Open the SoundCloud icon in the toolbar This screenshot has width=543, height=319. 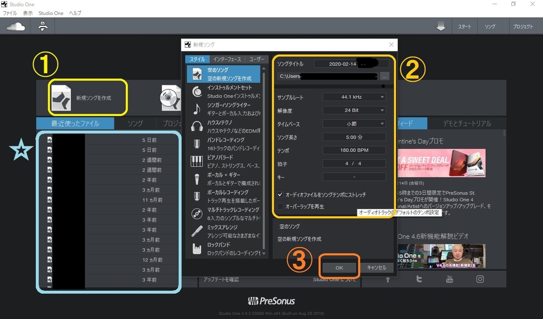15,27
